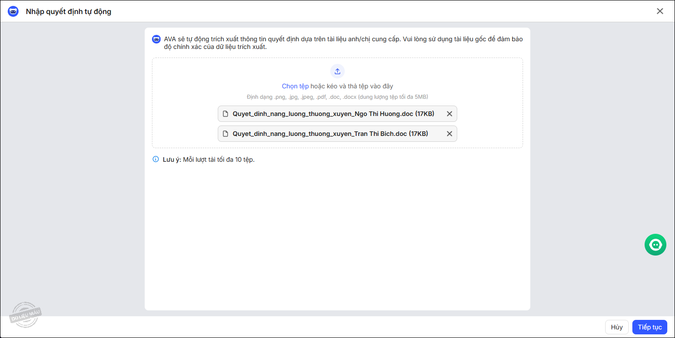
Task: Click the file format hint Định dạng text
Action: pos(337,97)
